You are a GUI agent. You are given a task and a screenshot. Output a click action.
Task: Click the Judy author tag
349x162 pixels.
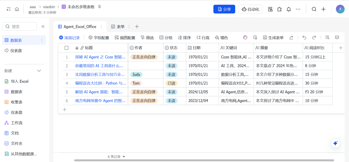(x=136, y=74)
